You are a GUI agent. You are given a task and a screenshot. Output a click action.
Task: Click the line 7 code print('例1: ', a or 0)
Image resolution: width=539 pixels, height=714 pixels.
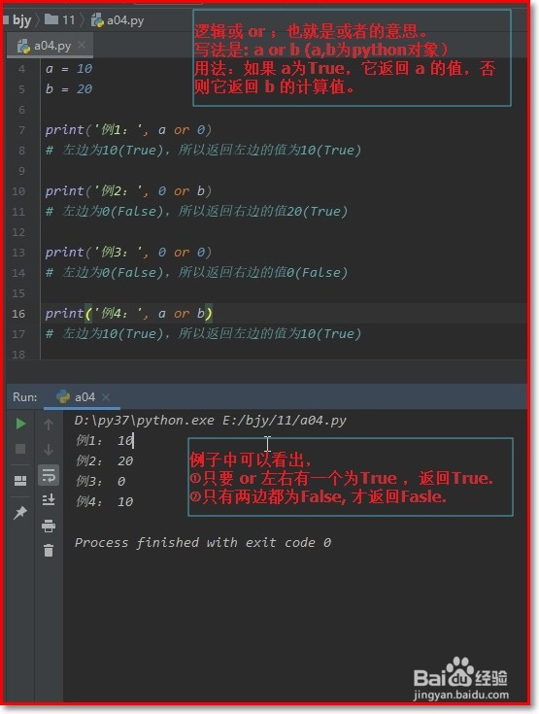click(128, 130)
